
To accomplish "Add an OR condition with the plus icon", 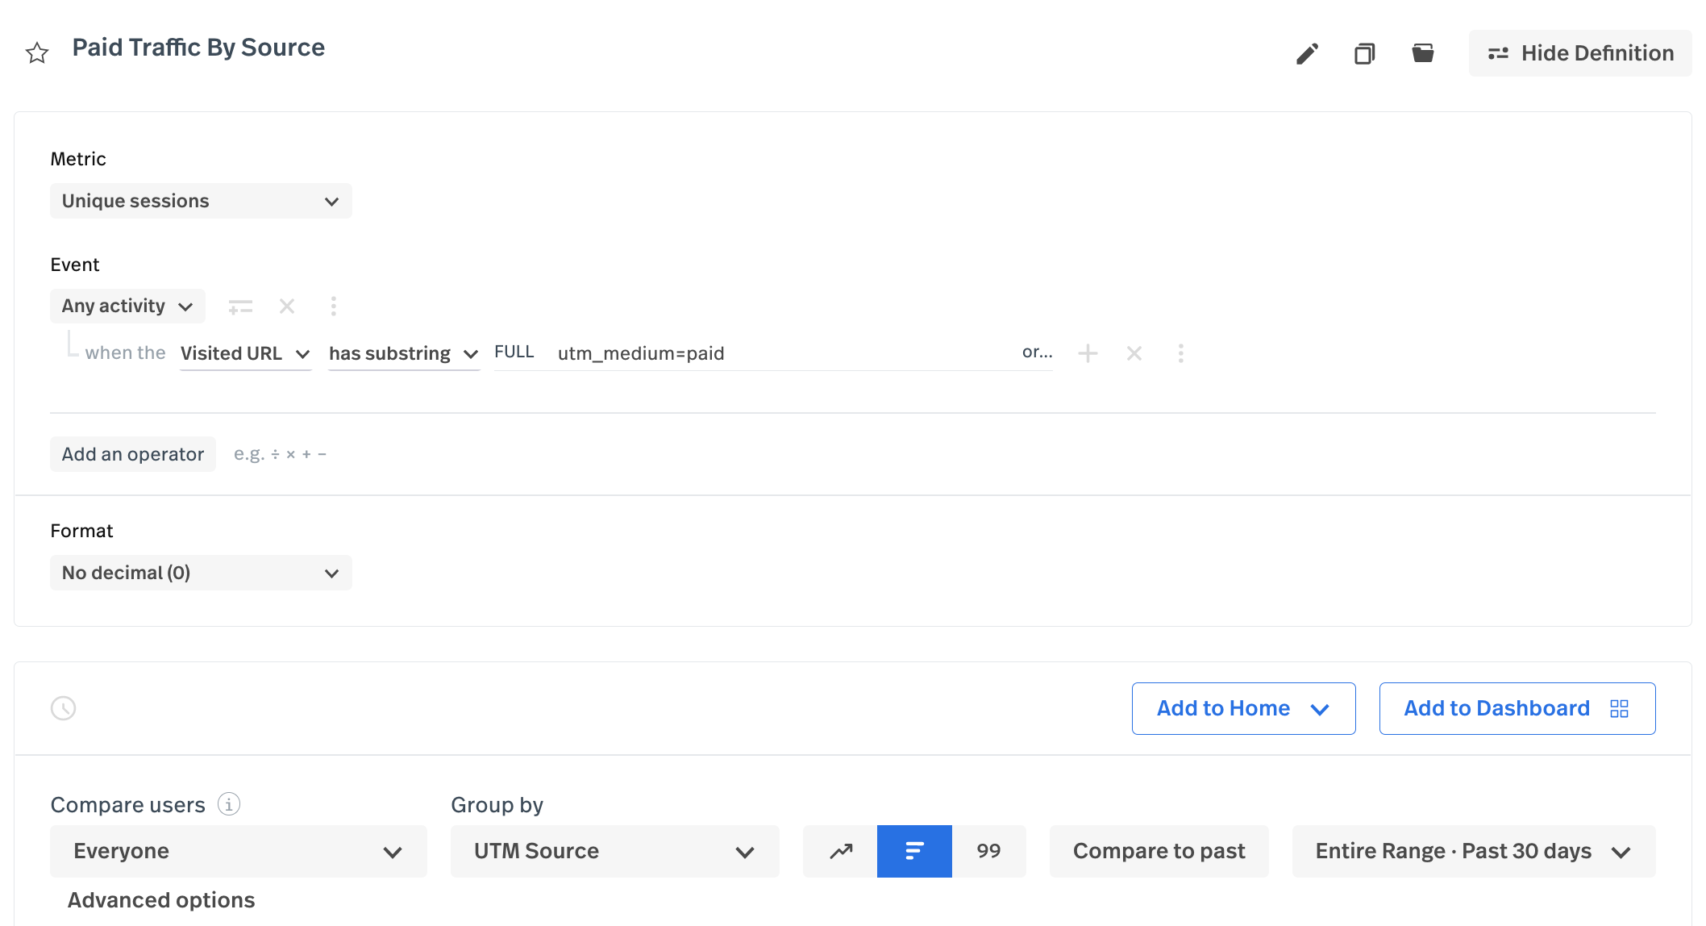I will [x=1088, y=353].
